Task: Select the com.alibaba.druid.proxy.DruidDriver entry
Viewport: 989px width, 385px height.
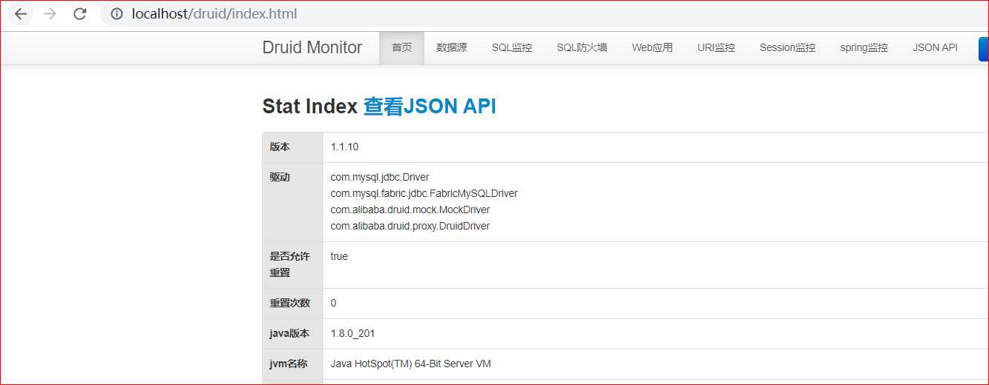Action: point(410,226)
